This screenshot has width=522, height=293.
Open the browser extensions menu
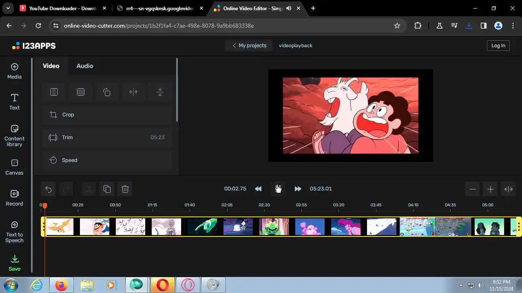click(418, 26)
